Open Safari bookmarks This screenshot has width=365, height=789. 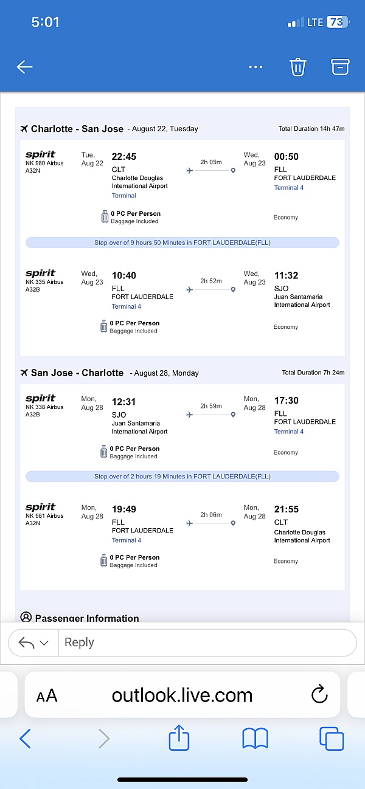pos(255,739)
